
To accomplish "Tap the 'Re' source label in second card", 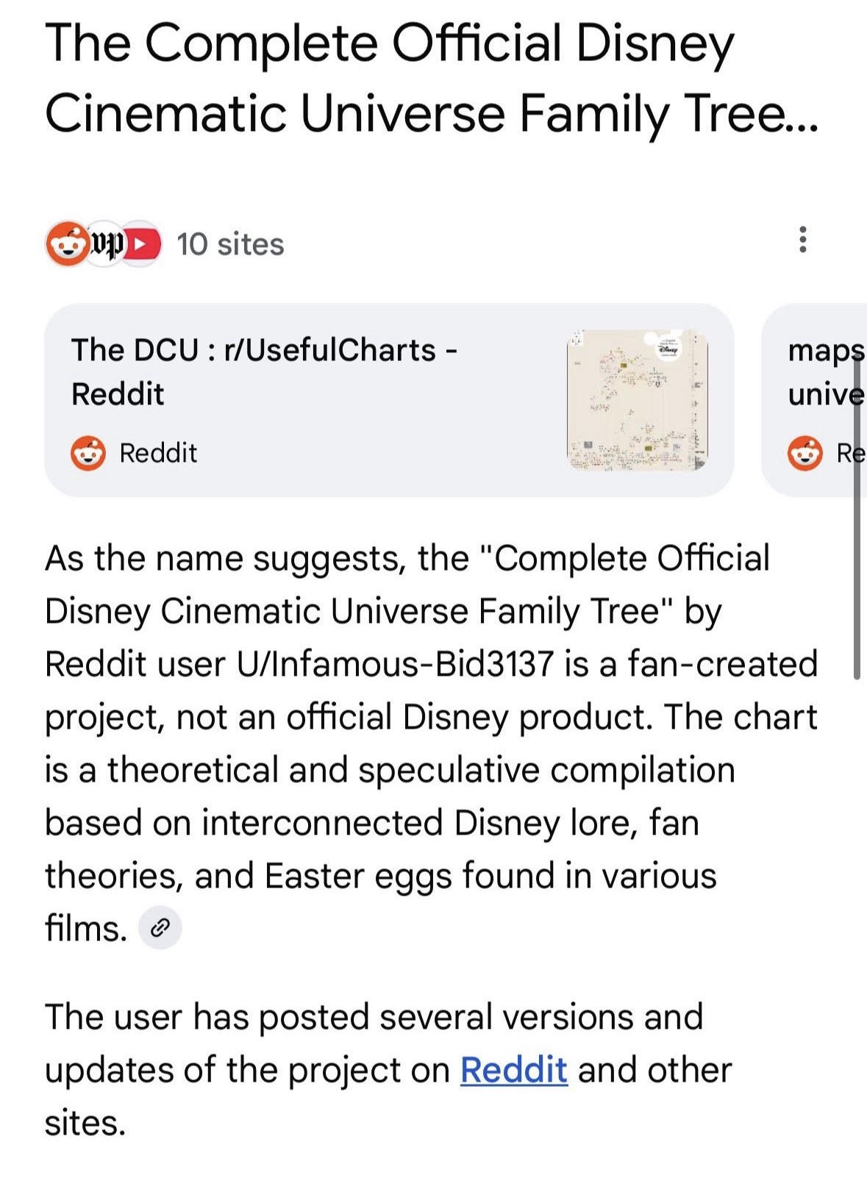I will click(851, 453).
